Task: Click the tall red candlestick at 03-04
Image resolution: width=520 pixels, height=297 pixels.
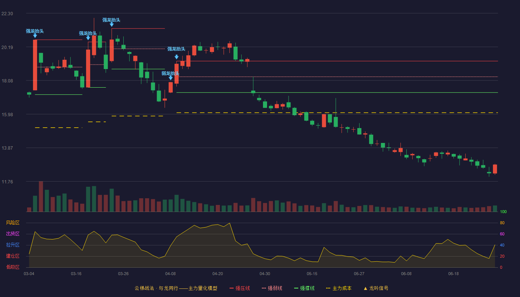Action: 35,65
